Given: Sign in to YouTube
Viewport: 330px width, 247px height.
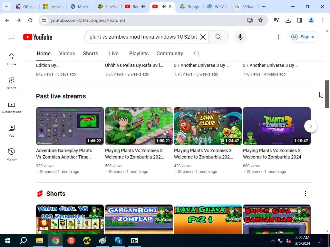Looking at the screenshot, I should (303, 37).
